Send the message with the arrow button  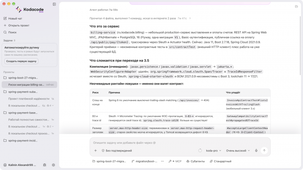pos(264,151)
